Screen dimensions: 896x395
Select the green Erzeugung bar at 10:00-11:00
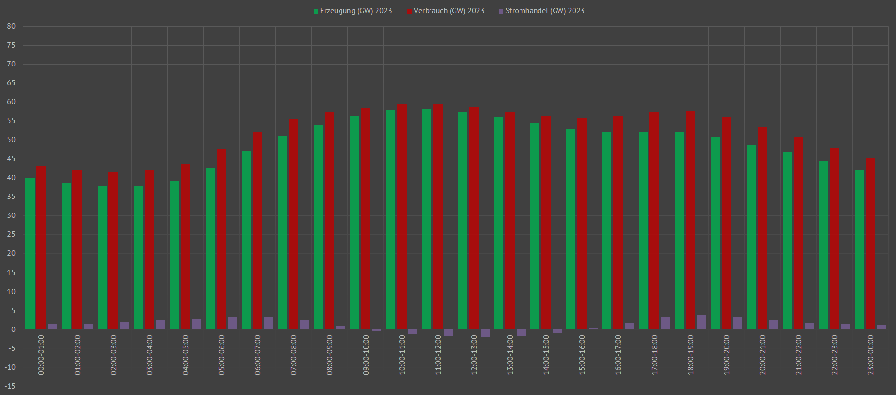(x=391, y=220)
